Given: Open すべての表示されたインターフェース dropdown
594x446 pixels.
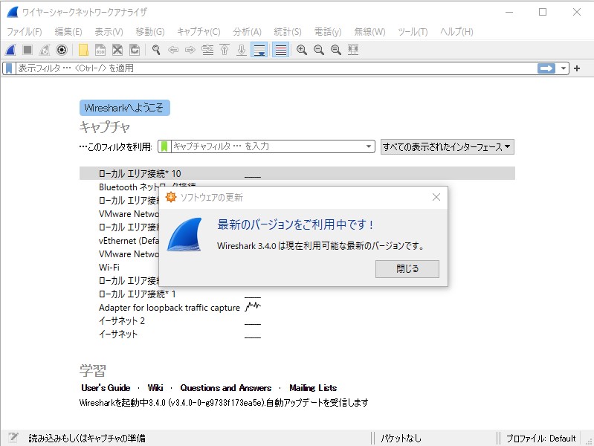Looking at the screenshot, I should [x=447, y=146].
